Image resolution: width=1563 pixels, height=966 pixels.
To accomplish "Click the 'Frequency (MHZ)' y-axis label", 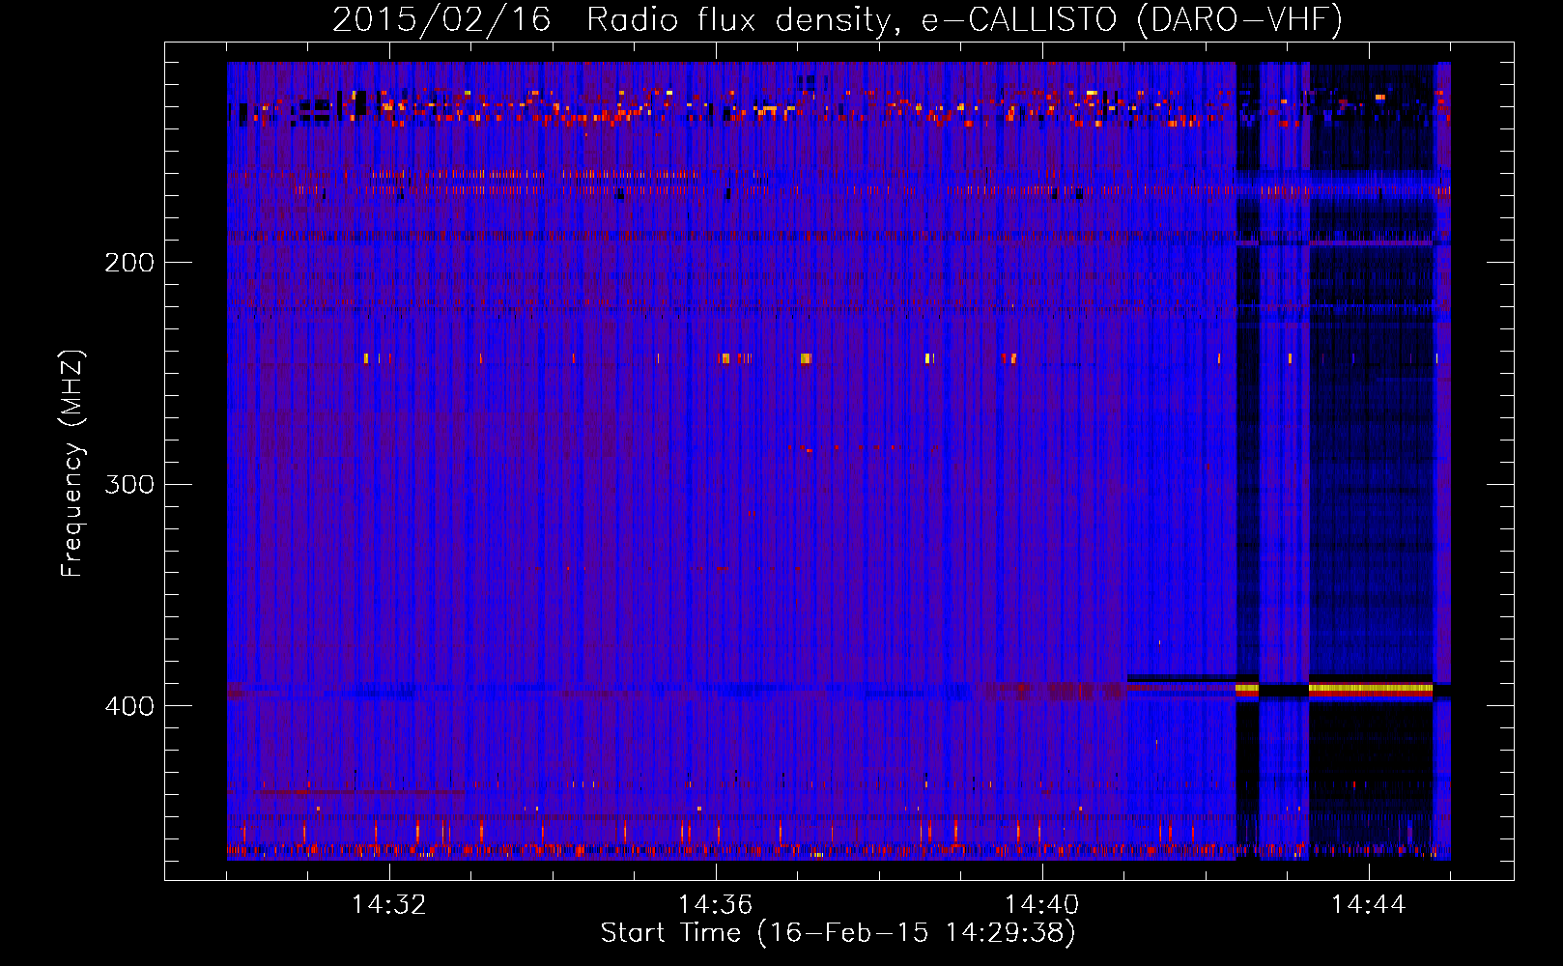I will (72, 464).
